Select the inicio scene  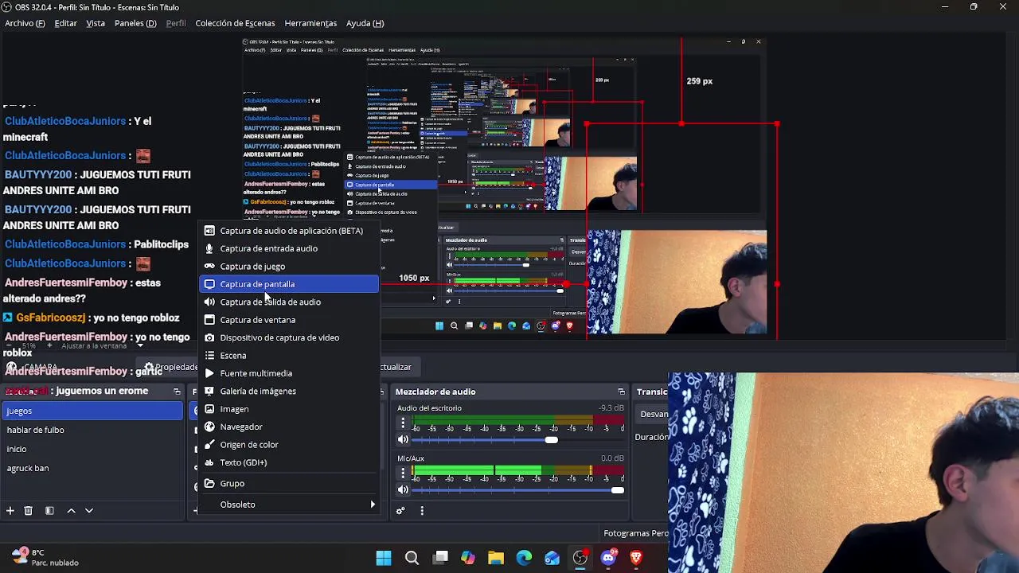pyautogui.click(x=92, y=449)
